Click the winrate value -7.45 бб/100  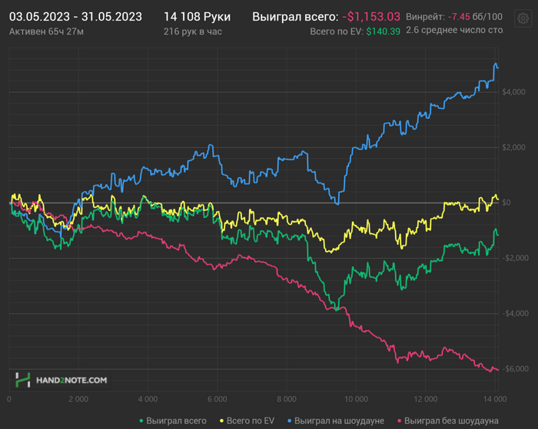(475, 16)
